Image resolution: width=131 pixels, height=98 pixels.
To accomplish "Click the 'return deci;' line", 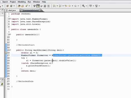I will click(x=28, y=71).
